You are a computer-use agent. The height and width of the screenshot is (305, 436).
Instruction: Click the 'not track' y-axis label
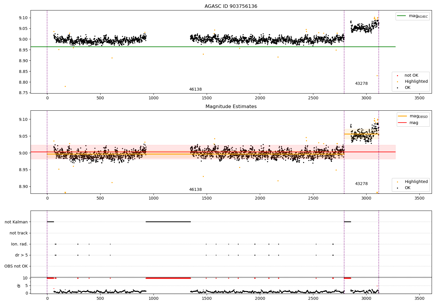click(x=19, y=233)
